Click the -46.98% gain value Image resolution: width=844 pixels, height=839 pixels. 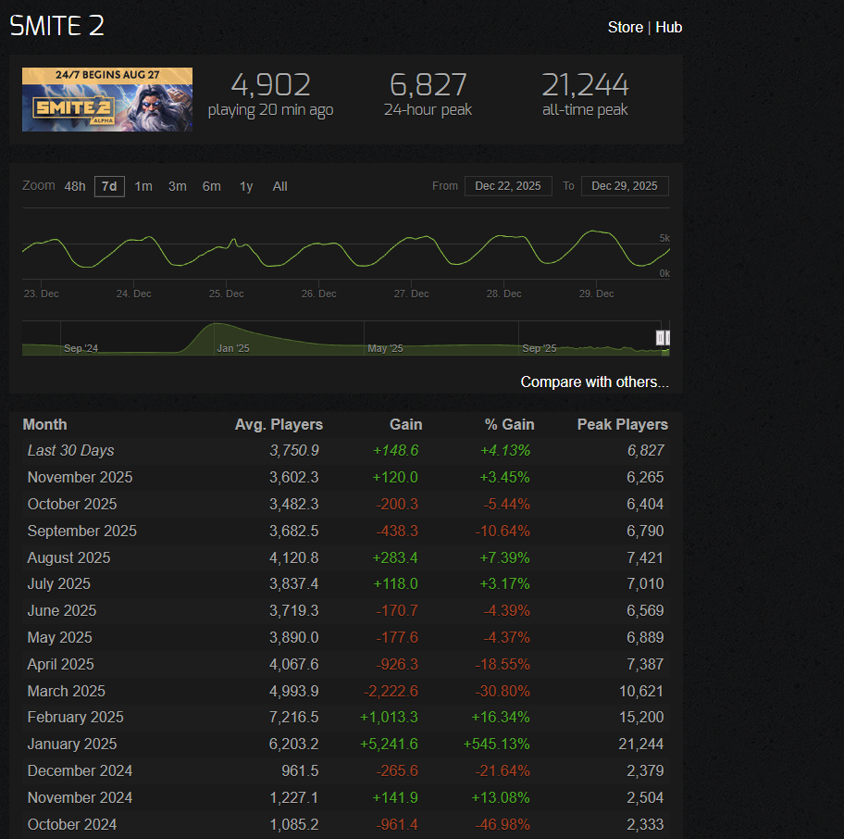click(x=503, y=824)
